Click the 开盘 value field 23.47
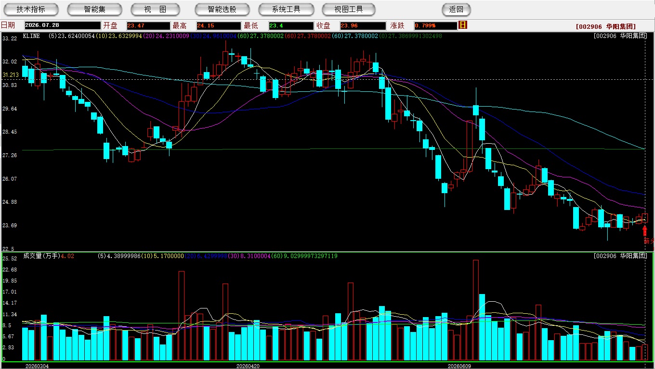The height and width of the screenshot is (369, 655). (148, 25)
